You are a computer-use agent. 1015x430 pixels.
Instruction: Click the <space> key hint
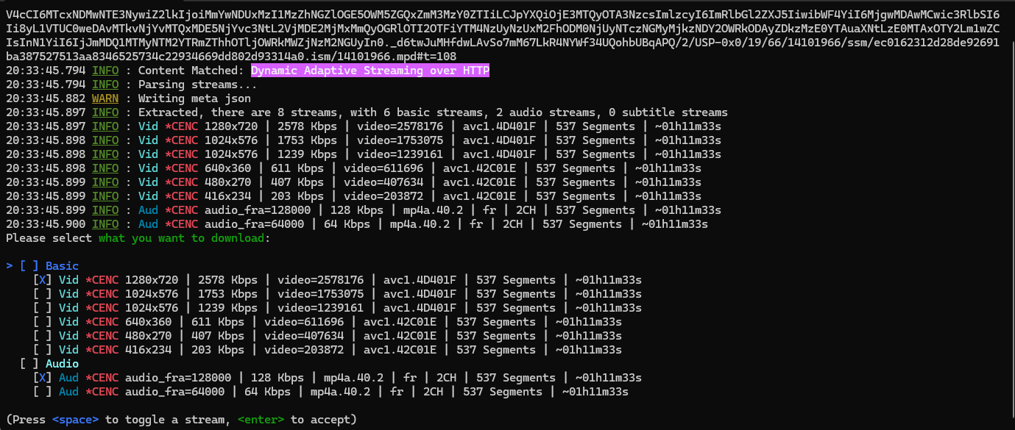75,420
